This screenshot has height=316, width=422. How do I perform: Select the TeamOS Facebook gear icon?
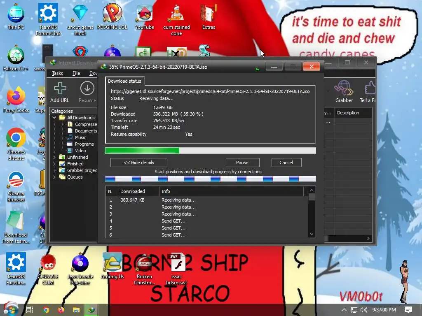click(16, 262)
